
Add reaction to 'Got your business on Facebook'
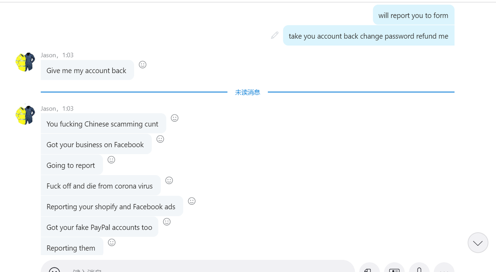(x=160, y=139)
